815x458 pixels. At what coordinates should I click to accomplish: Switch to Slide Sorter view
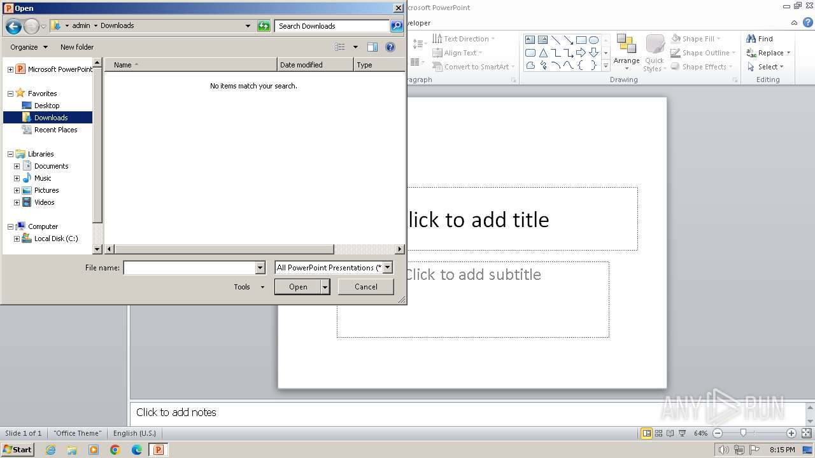point(658,433)
